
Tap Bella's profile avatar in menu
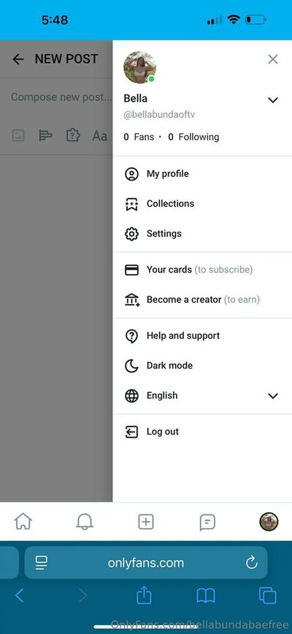pos(139,67)
